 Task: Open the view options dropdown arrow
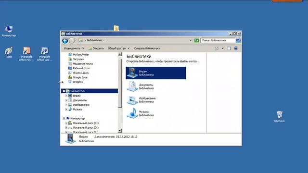tap(222, 48)
